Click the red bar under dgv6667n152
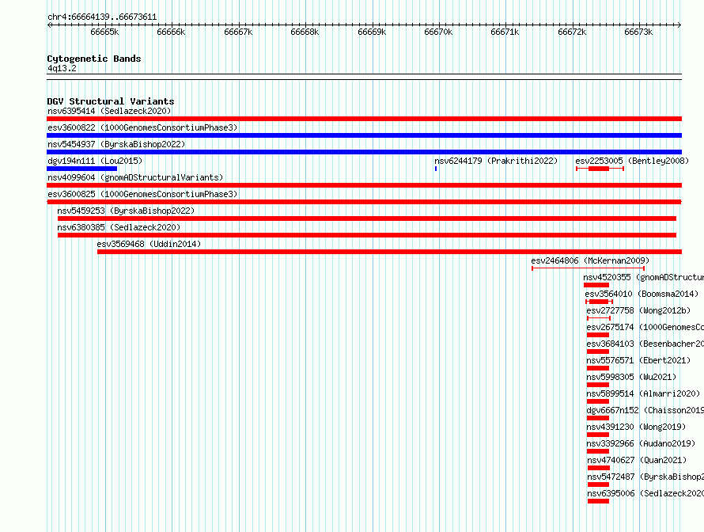This screenshot has height=532, width=704. [x=597, y=418]
